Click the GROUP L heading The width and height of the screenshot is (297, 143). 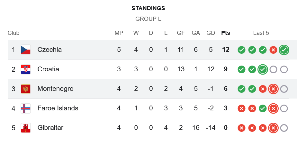148,19
